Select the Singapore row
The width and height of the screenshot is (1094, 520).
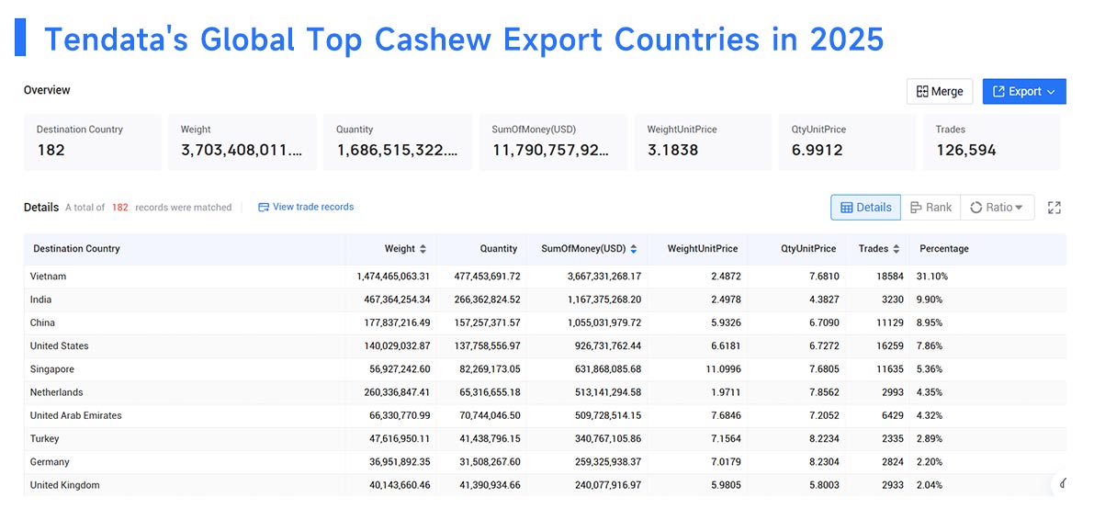click(x=545, y=368)
